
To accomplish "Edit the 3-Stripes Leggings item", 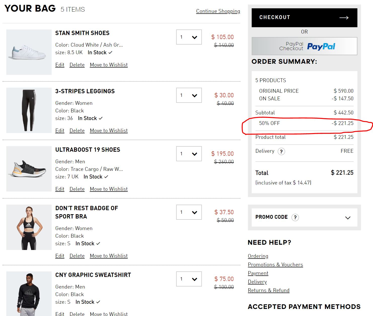I will (x=60, y=131).
